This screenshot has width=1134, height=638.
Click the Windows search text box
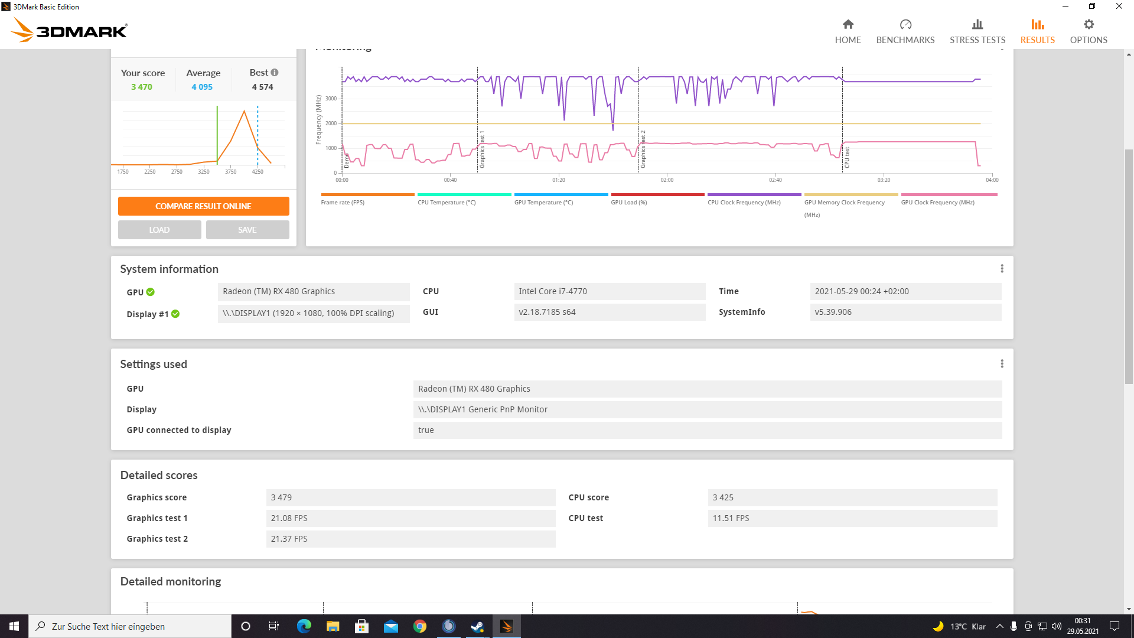(x=130, y=626)
